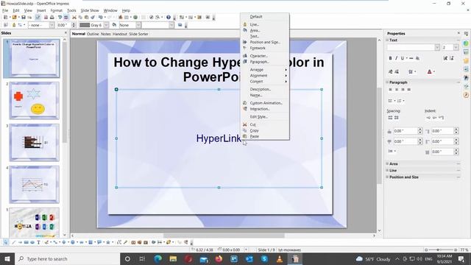
Task: Click the Underline button in Properties panel
Action: [403, 58]
